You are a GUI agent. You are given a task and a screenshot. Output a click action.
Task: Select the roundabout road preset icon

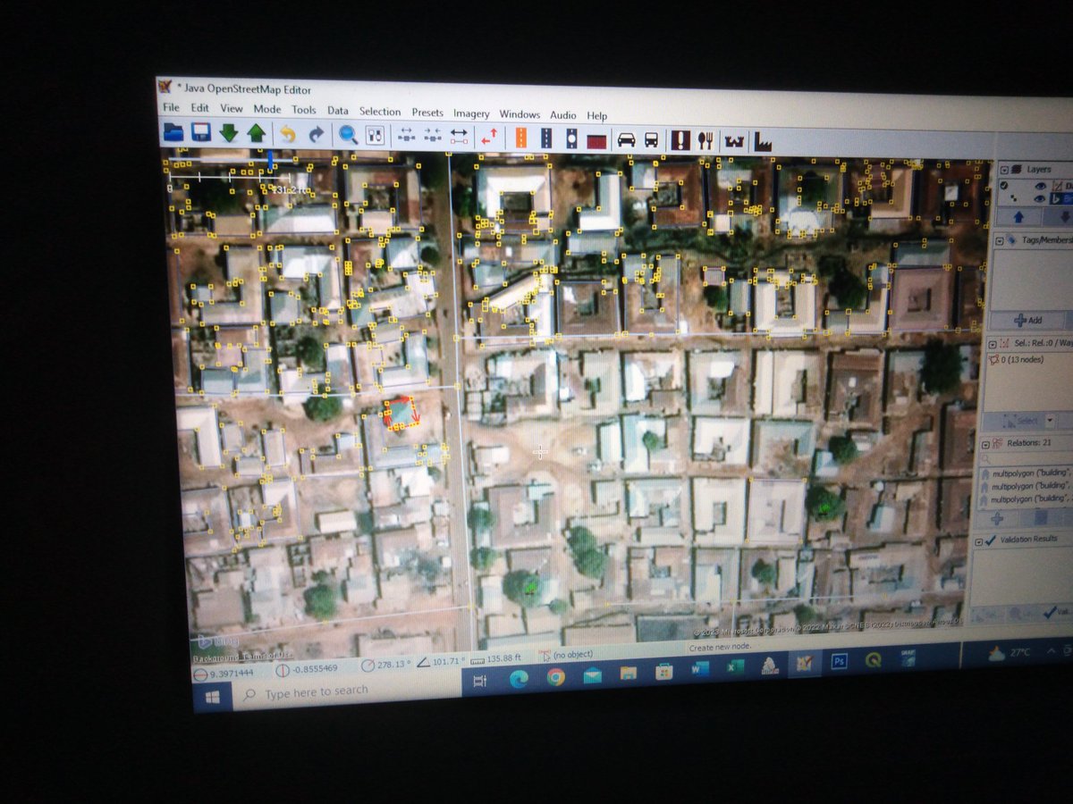572,138
